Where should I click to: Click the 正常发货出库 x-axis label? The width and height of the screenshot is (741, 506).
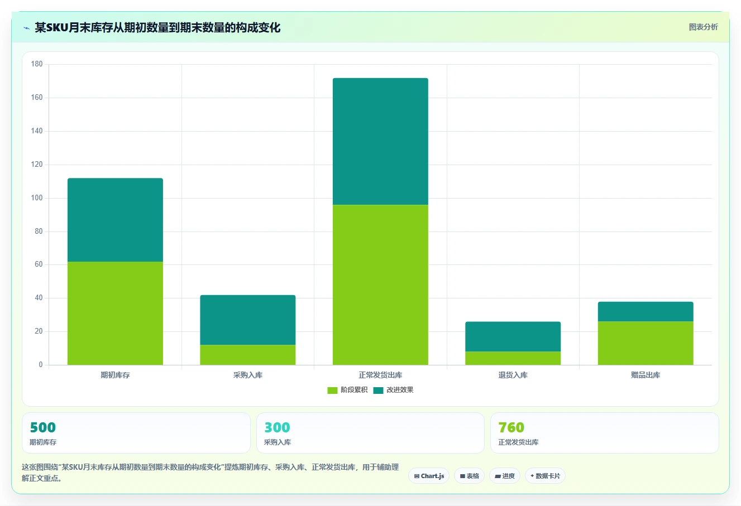(x=380, y=375)
